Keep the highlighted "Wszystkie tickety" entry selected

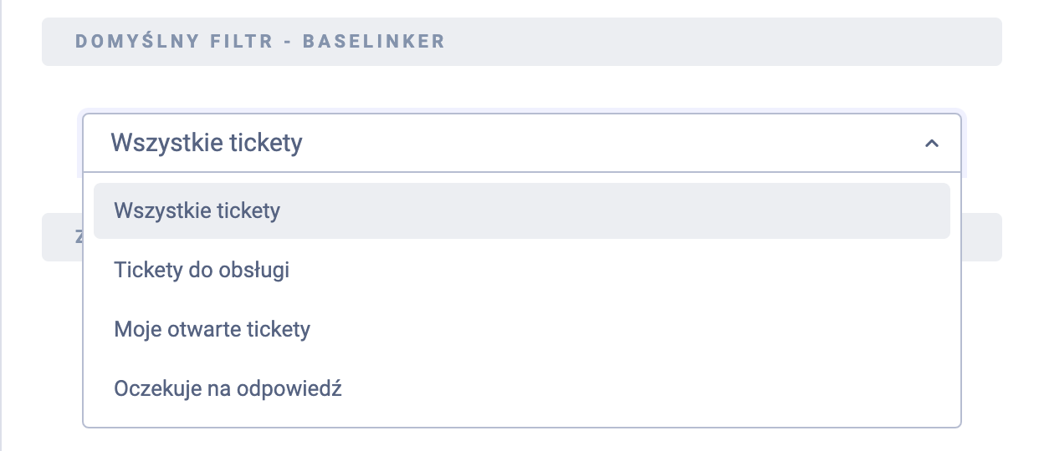197,210
